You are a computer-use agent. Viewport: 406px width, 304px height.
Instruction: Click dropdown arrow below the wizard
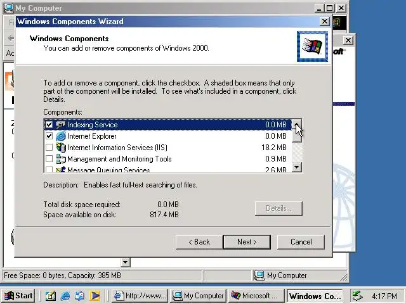coord(126,262)
